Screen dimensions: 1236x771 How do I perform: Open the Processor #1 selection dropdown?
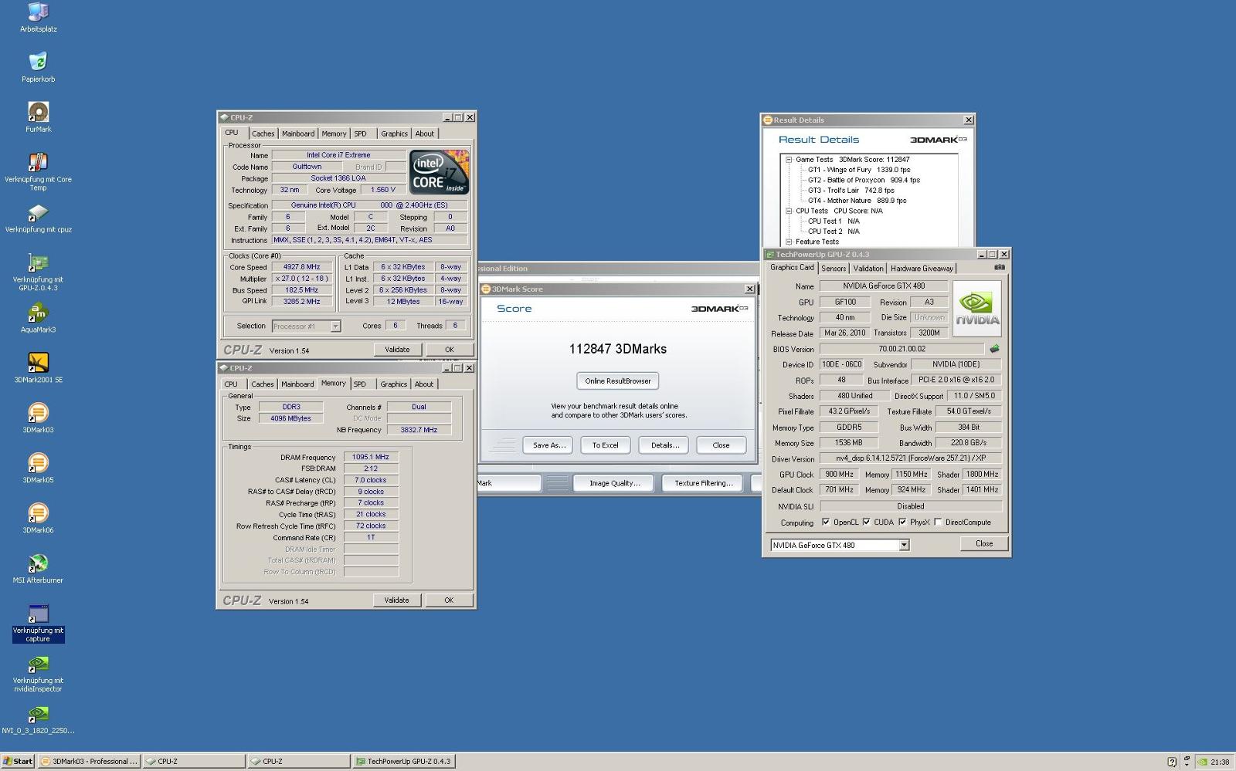coord(335,326)
